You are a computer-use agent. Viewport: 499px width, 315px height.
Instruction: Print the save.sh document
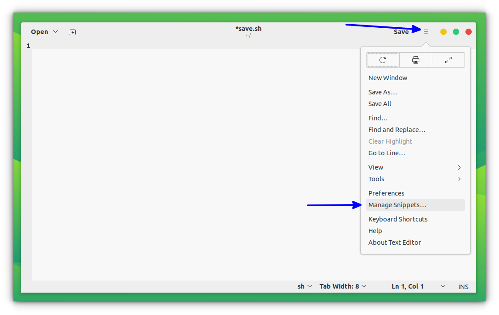(x=415, y=60)
